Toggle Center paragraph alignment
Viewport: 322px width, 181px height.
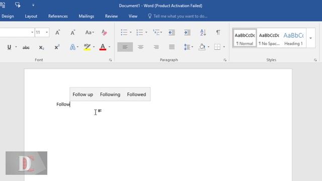click(141, 47)
